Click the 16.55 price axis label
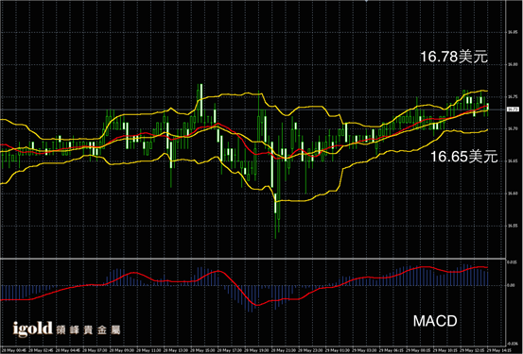The height and width of the screenshot is (354, 523). tap(513, 226)
